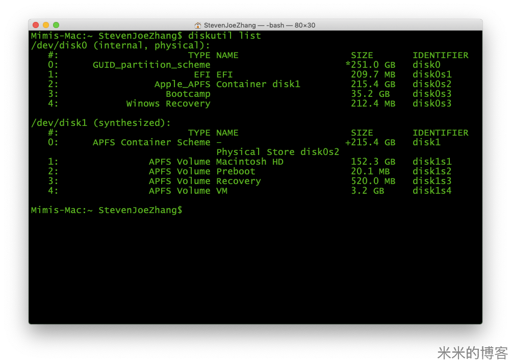Viewport: 511px width, 362px height.
Task: Click the /dev/disk1 (synthesized) header line
Action: tap(100, 123)
